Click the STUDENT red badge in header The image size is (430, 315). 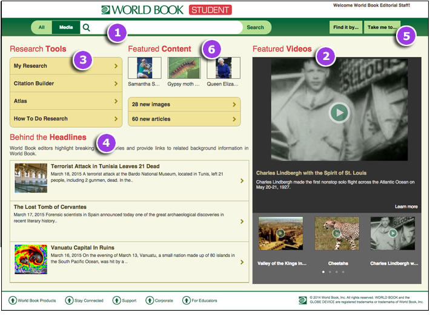coord(210,10)
